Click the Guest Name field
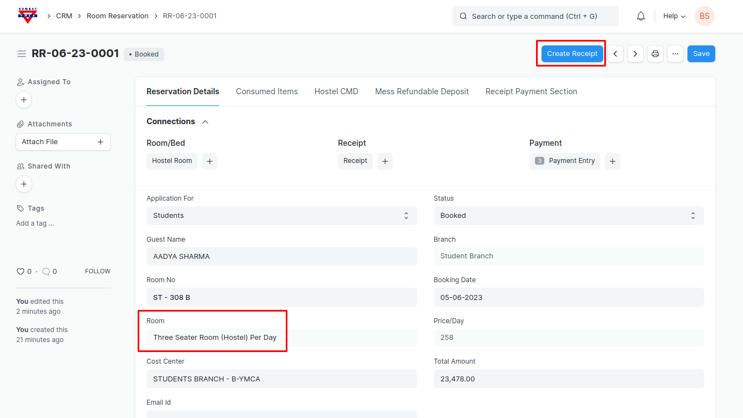Screen dimensions: 743x418 pos(281,257)
